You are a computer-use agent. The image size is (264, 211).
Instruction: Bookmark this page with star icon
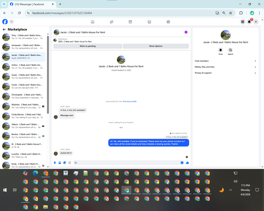click(x=231, y=13)
